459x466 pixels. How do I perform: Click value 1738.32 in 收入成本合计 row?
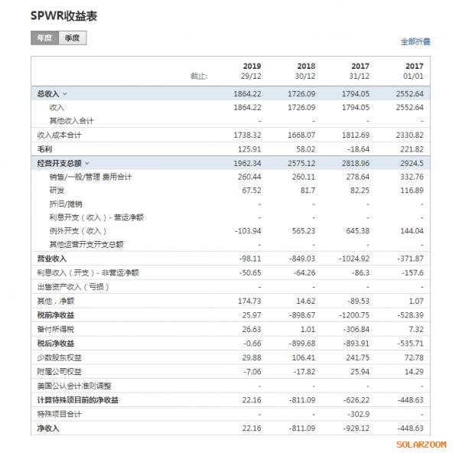coord(247,135)
